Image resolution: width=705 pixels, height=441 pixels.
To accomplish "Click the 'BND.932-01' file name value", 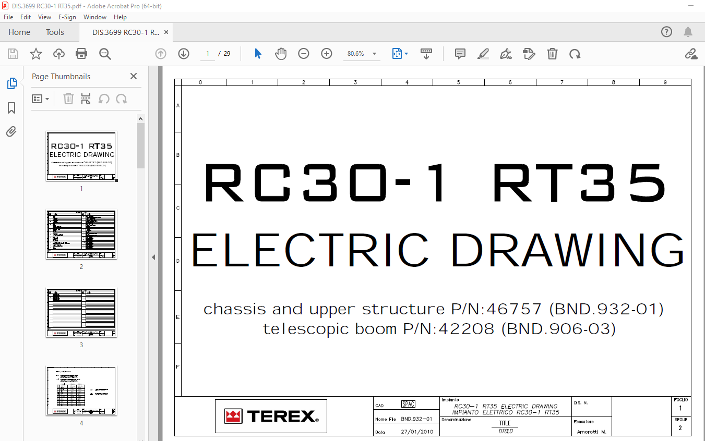I will coord(416,419).
